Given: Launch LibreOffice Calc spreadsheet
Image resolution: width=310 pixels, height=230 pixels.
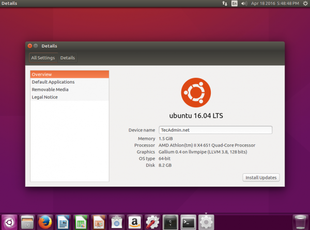Looking at the screenshot, I should click(x=81, y=222).
